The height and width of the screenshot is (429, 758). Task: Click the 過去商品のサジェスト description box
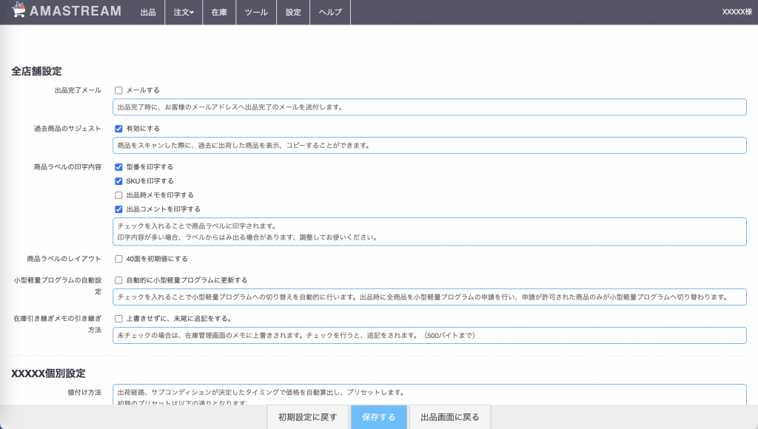[x=429, y=146]
